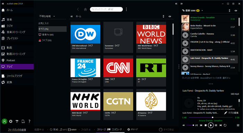Open the CGTN channel tile
This screenshot has width=243, height=133.
point(118,105)
